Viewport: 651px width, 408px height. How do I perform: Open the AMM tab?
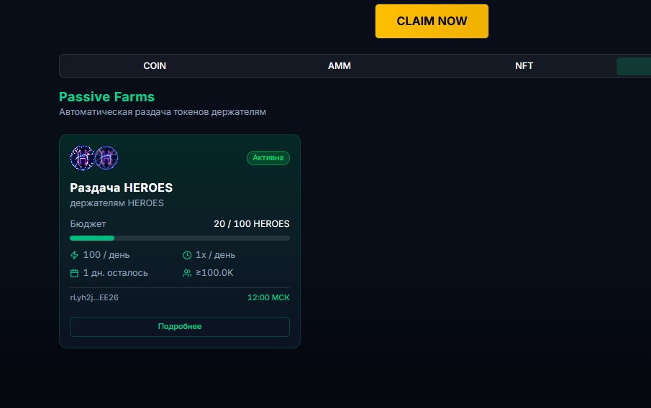(340, 66)
